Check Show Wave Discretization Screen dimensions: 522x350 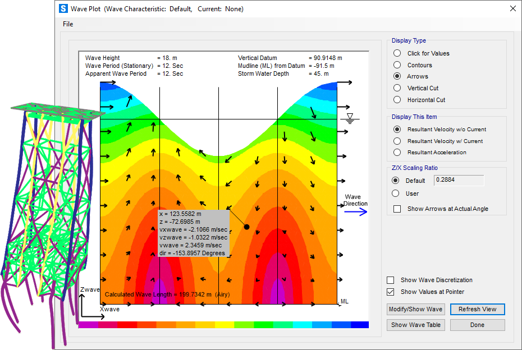(391, 280)
